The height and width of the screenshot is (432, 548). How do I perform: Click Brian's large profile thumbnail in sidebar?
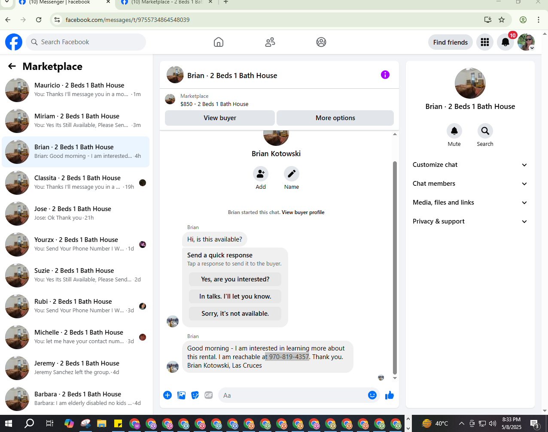470,83
